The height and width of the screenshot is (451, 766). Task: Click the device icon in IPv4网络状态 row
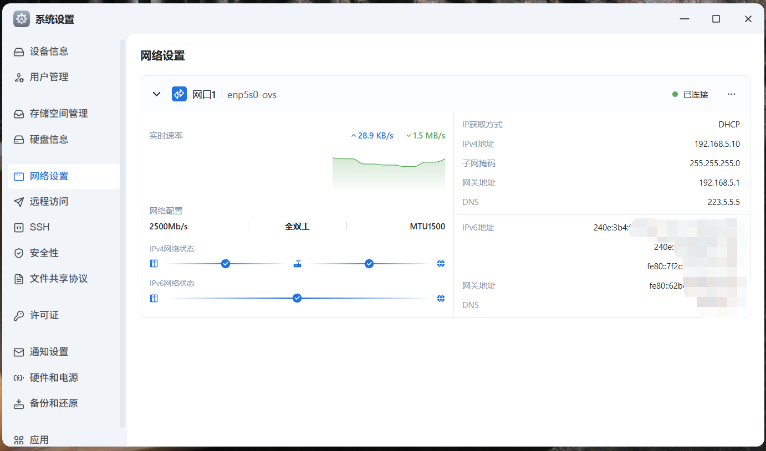pos(154,264)
